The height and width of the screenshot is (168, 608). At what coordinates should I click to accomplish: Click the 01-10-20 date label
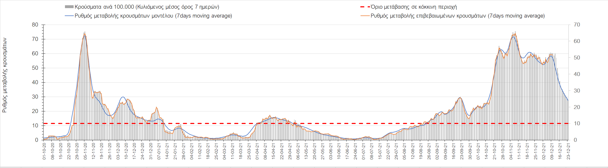(44, 151)
